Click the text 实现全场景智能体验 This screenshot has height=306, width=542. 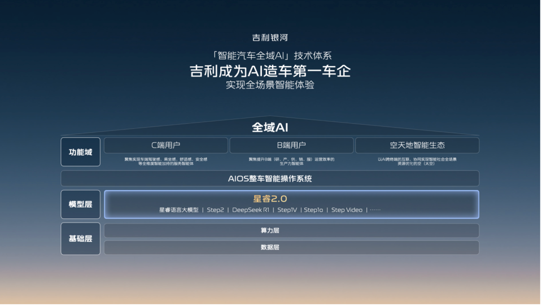coord(270,85)
